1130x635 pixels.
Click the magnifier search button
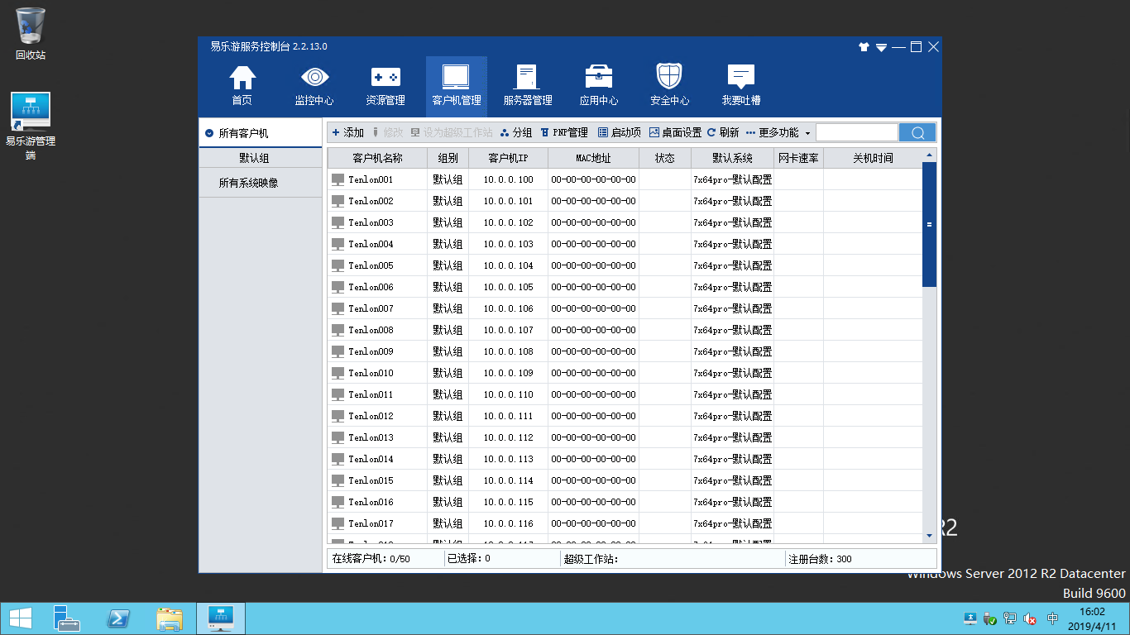[x=917, y=132]
